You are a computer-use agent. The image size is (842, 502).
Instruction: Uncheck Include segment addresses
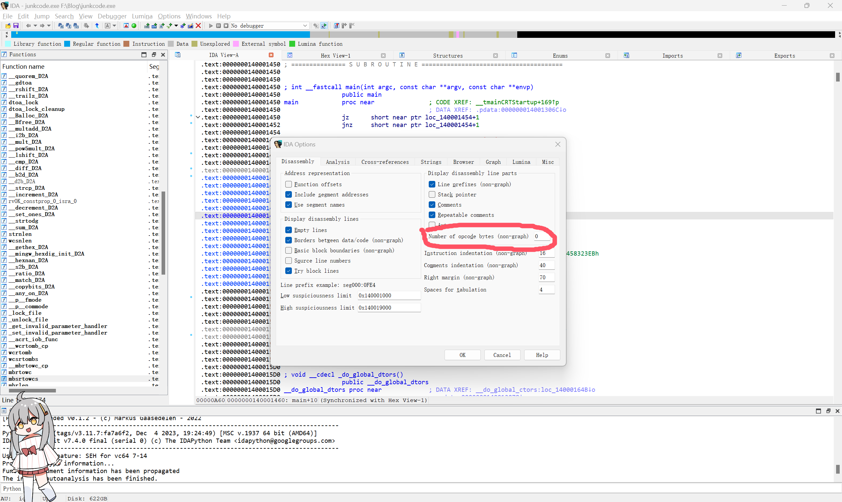[289, 194]
